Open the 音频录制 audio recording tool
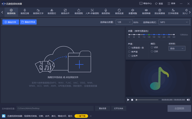This screenshot has height=119, width=192. pyautogui.click(x=106, y=12)
